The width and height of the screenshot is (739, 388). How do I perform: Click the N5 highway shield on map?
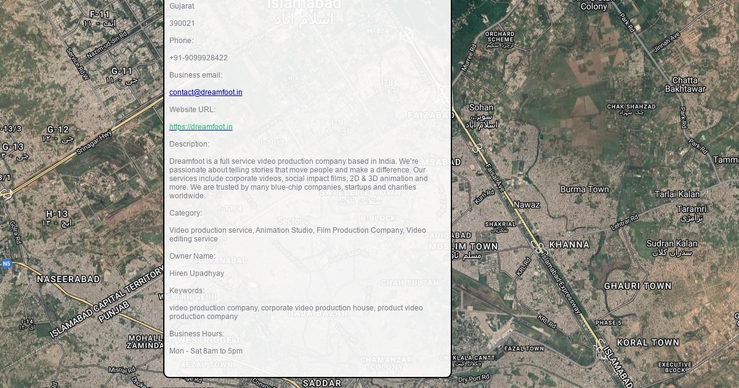tap(6, 264)
